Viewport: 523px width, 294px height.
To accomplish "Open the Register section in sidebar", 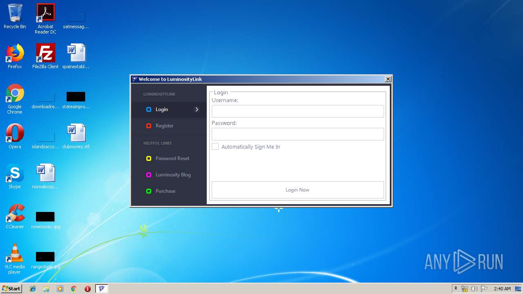I will [x=169, y=126].
